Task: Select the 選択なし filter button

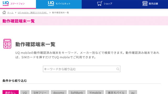Action: pyautogui.click(x=10, y=92)
